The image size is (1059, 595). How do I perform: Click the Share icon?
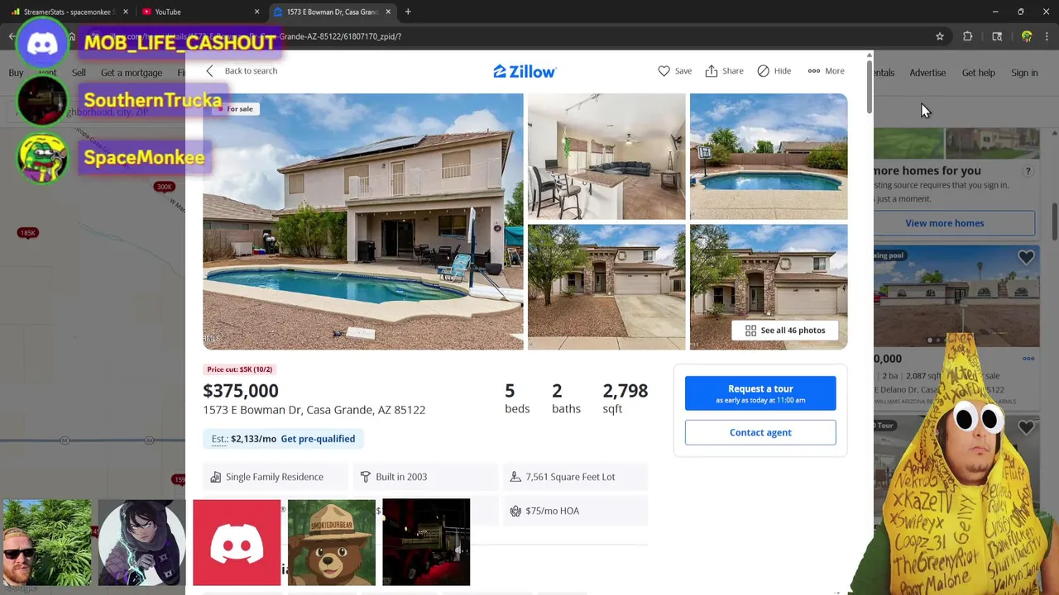712,71
